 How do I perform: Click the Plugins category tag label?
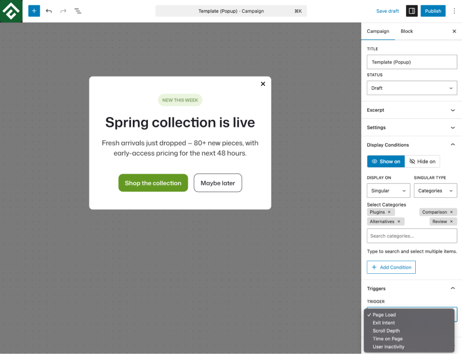[377, 212]
